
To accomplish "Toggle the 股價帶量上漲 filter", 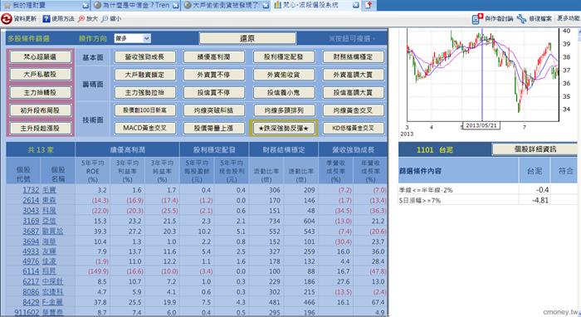I will click(x=214, y=128).
